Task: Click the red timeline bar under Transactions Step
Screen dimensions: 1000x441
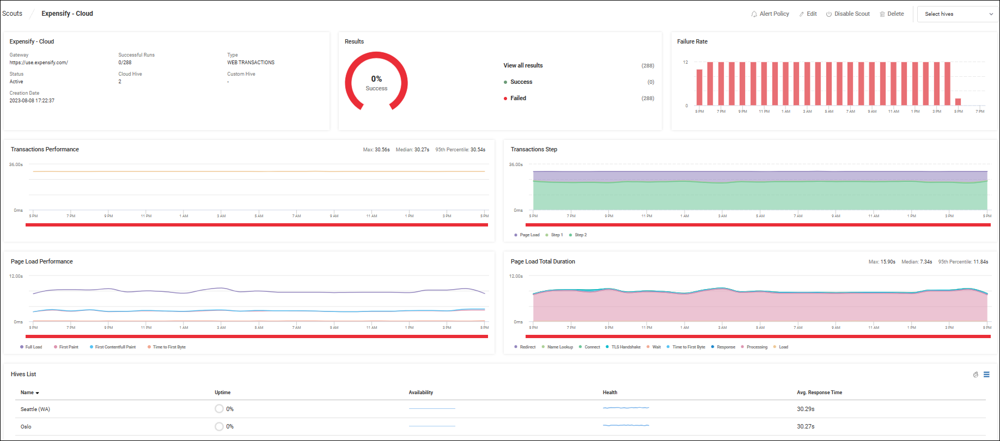Action: [x=758, y=225]
